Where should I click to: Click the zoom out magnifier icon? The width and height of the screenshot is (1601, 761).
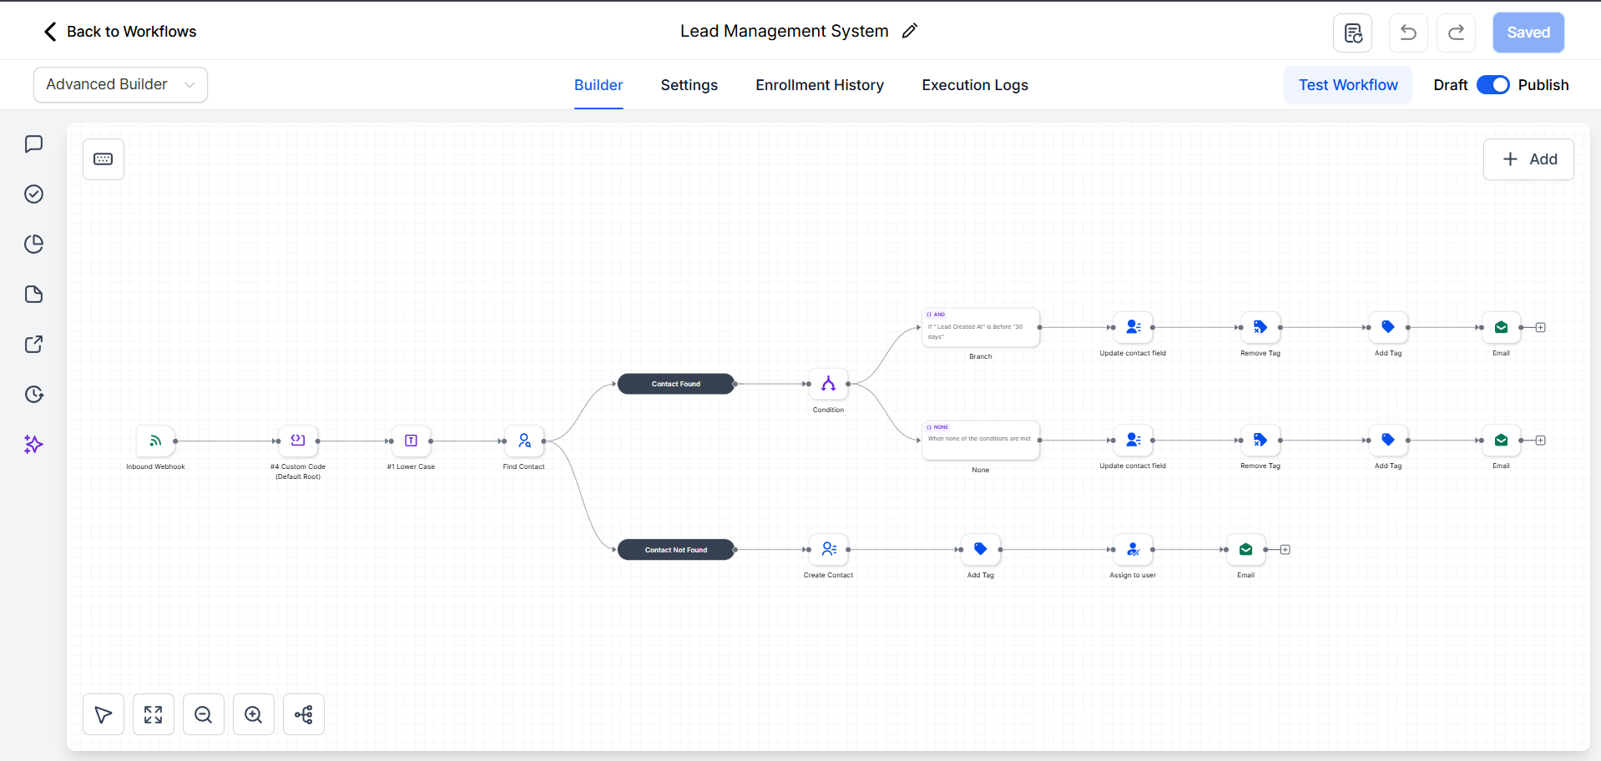click(204, 714)
